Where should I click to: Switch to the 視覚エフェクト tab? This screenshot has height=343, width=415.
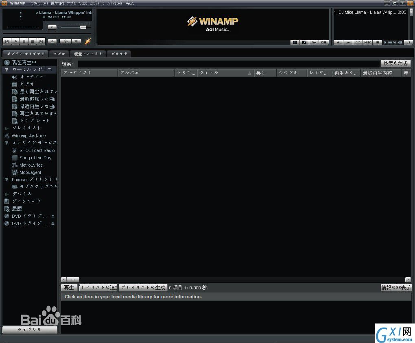click(x=88, y=54)
